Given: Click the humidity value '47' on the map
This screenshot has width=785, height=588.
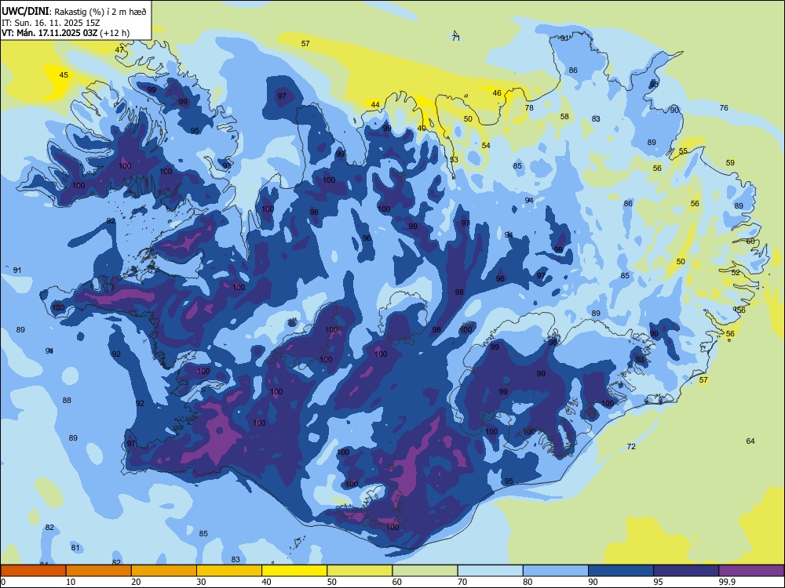Looking at the screenshot, I should click(119, 49).
